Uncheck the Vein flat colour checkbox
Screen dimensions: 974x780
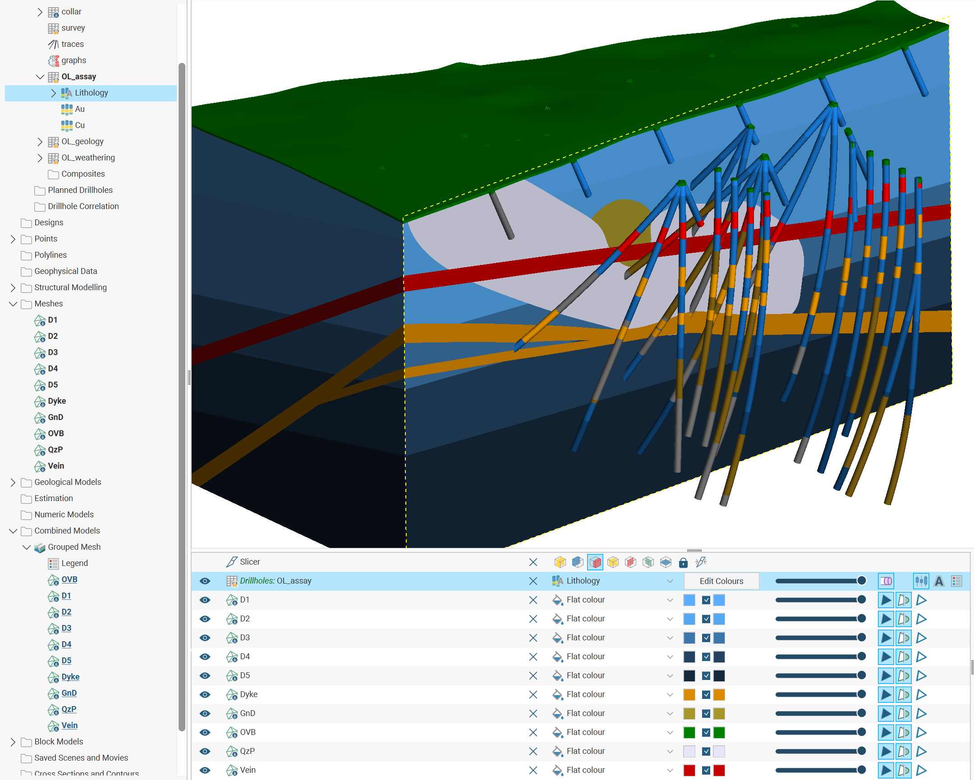(x=706, y=770)
